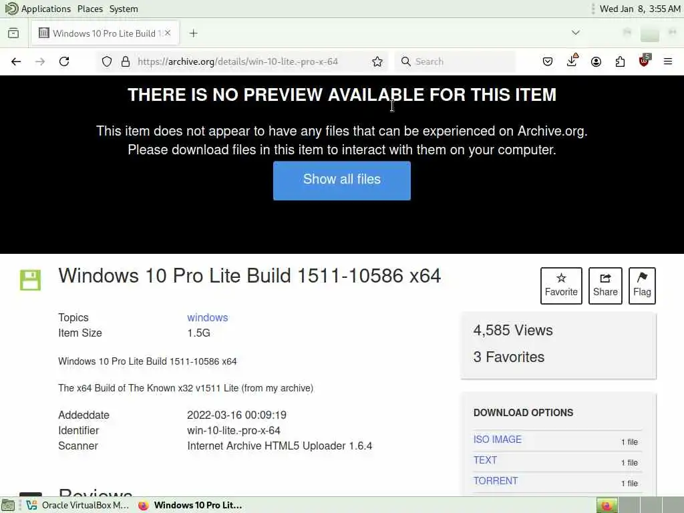The height and width of the screenshot is (513, 684).
Task: Bookmark this page with the star icon
Action: (x=377, y=61)
